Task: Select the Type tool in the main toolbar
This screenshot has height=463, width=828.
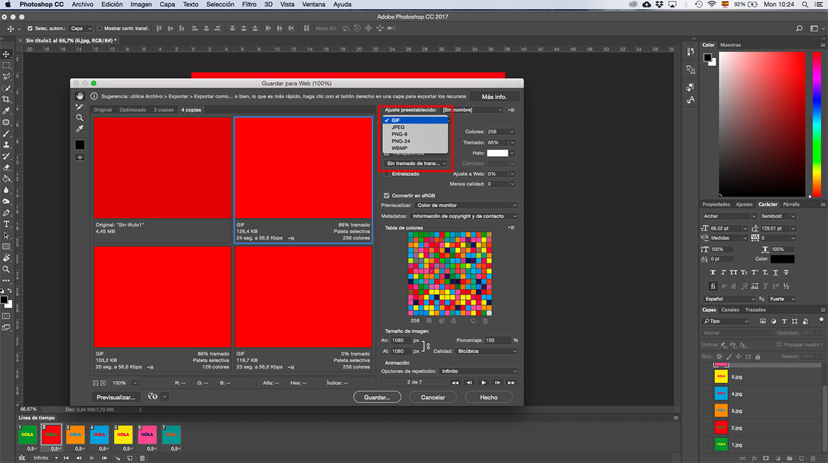Action: [6, 224]
